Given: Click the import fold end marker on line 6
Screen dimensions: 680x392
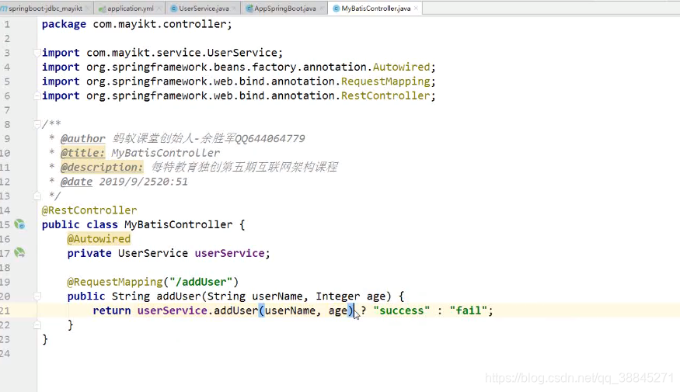Looking at the screenshot, I should pos(37,95).
